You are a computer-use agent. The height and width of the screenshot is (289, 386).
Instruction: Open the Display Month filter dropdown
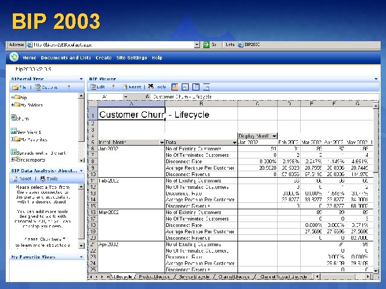coord(274,135)
